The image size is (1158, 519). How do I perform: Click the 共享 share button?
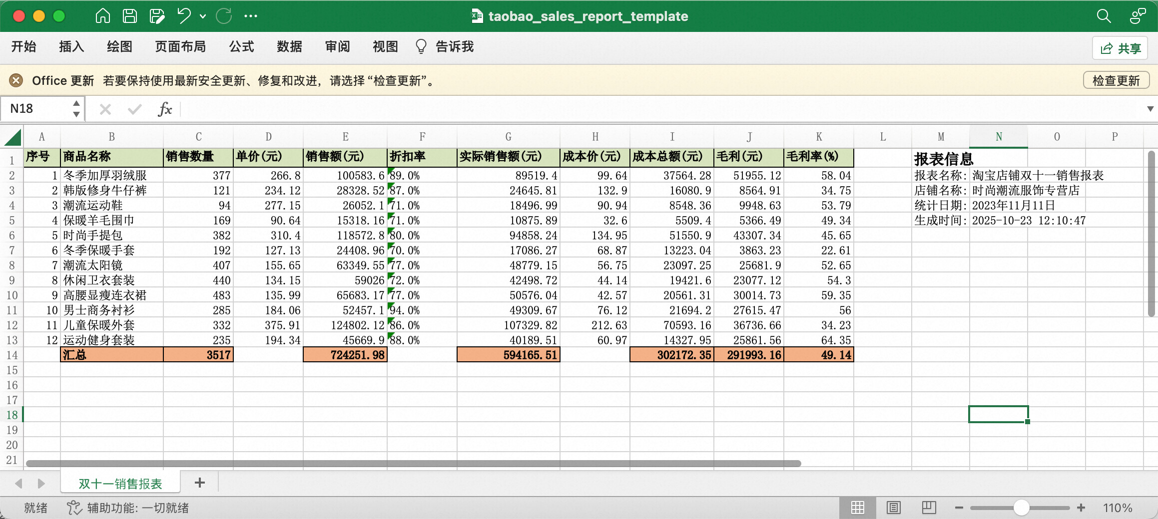click(1120, 48)
